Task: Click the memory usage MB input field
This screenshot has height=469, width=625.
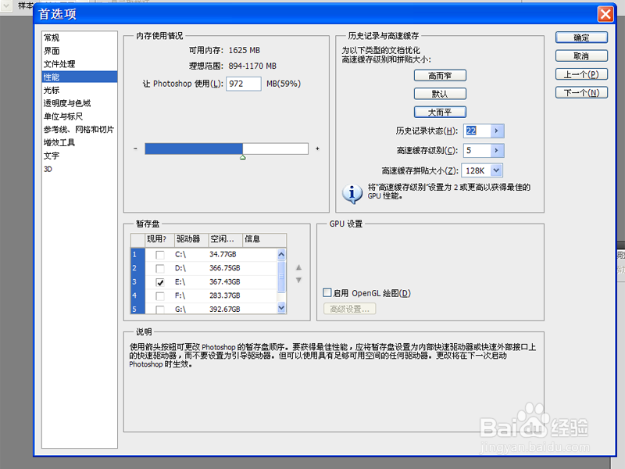Action: tap(244, 84)
